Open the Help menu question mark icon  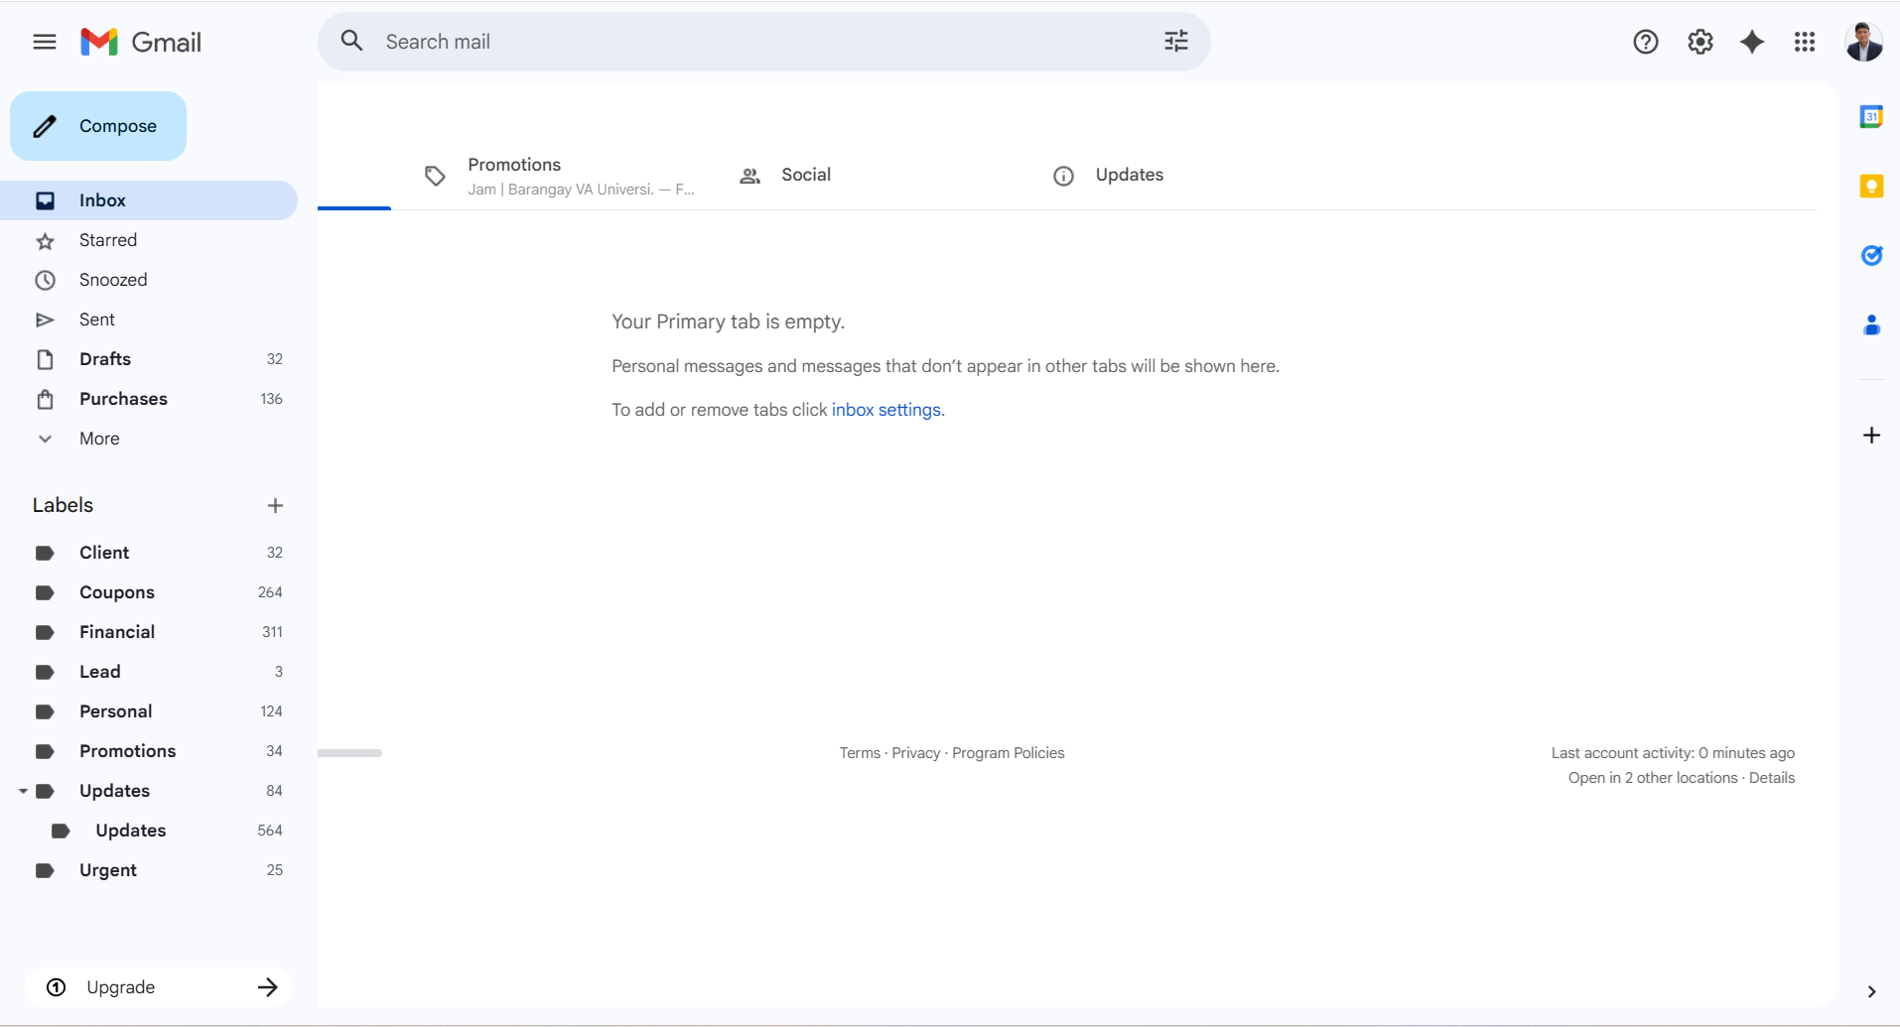(1645, 42)
